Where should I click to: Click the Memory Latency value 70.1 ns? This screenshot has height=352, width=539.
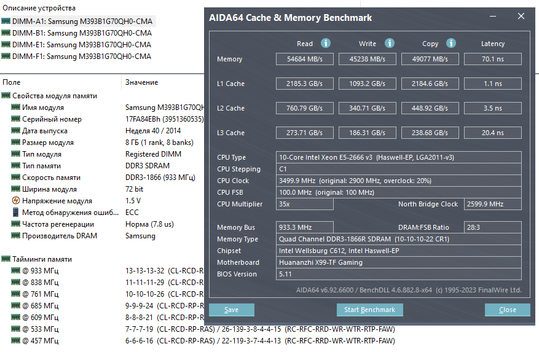point(492,59)
